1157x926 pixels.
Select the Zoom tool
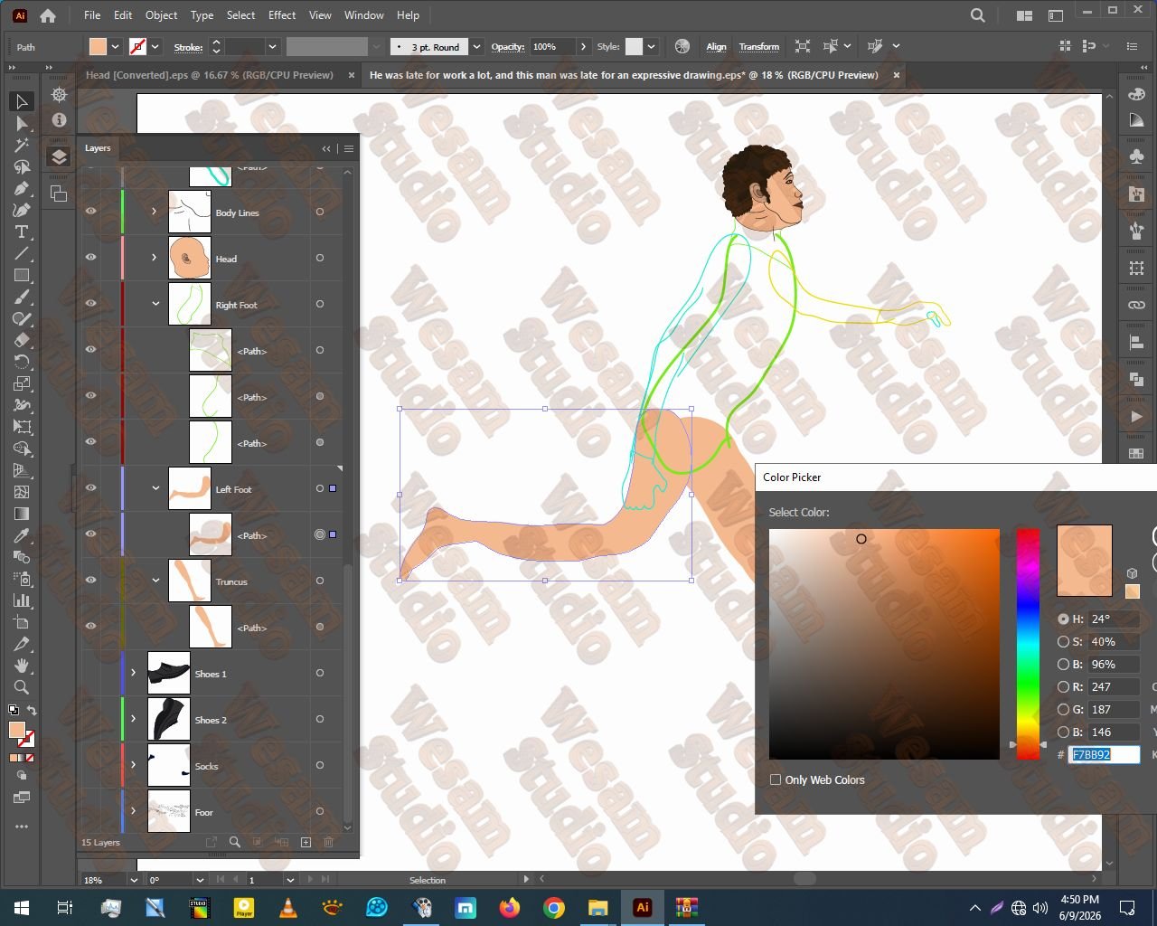[22, 687]
